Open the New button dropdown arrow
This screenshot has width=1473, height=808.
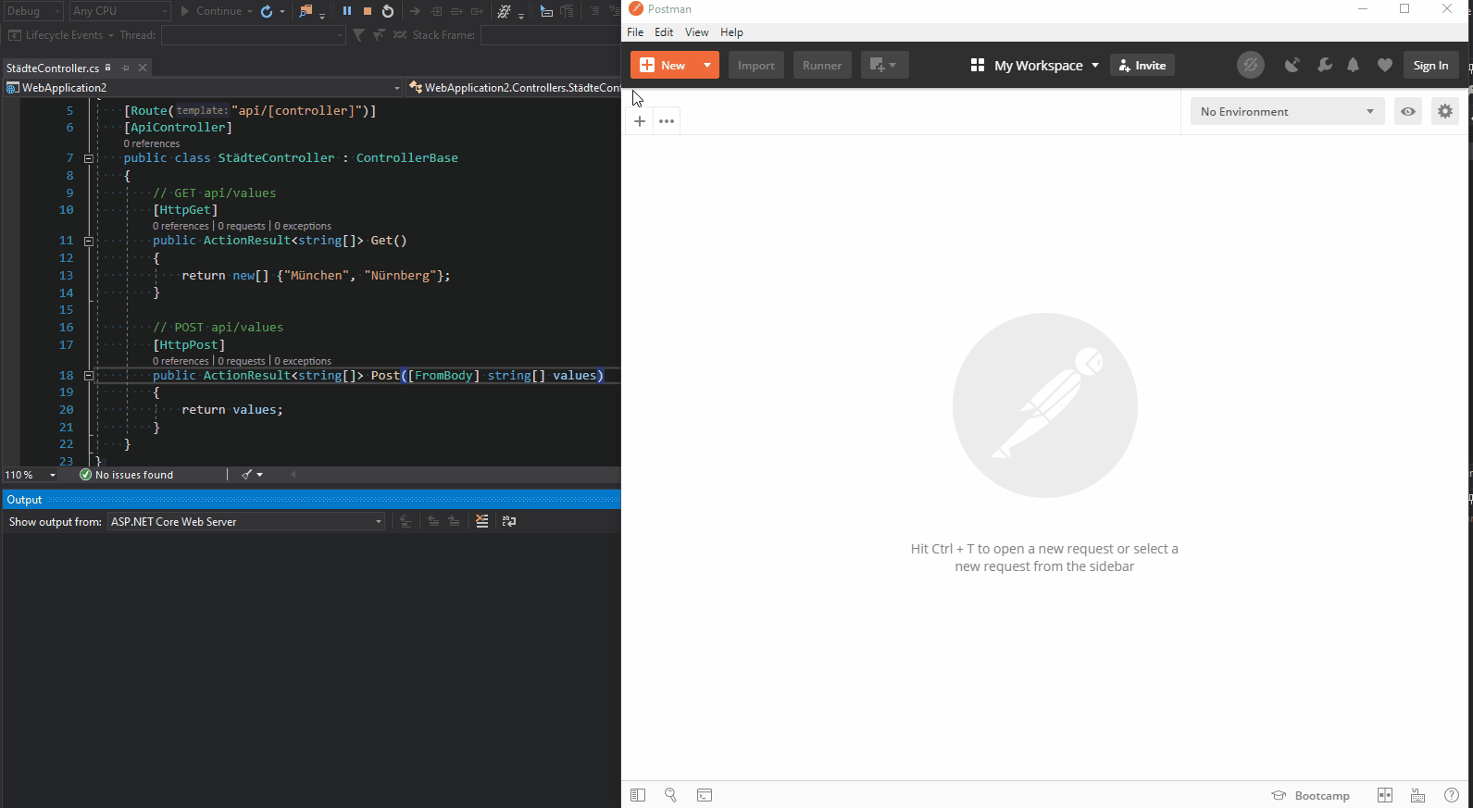click(707, 65)
